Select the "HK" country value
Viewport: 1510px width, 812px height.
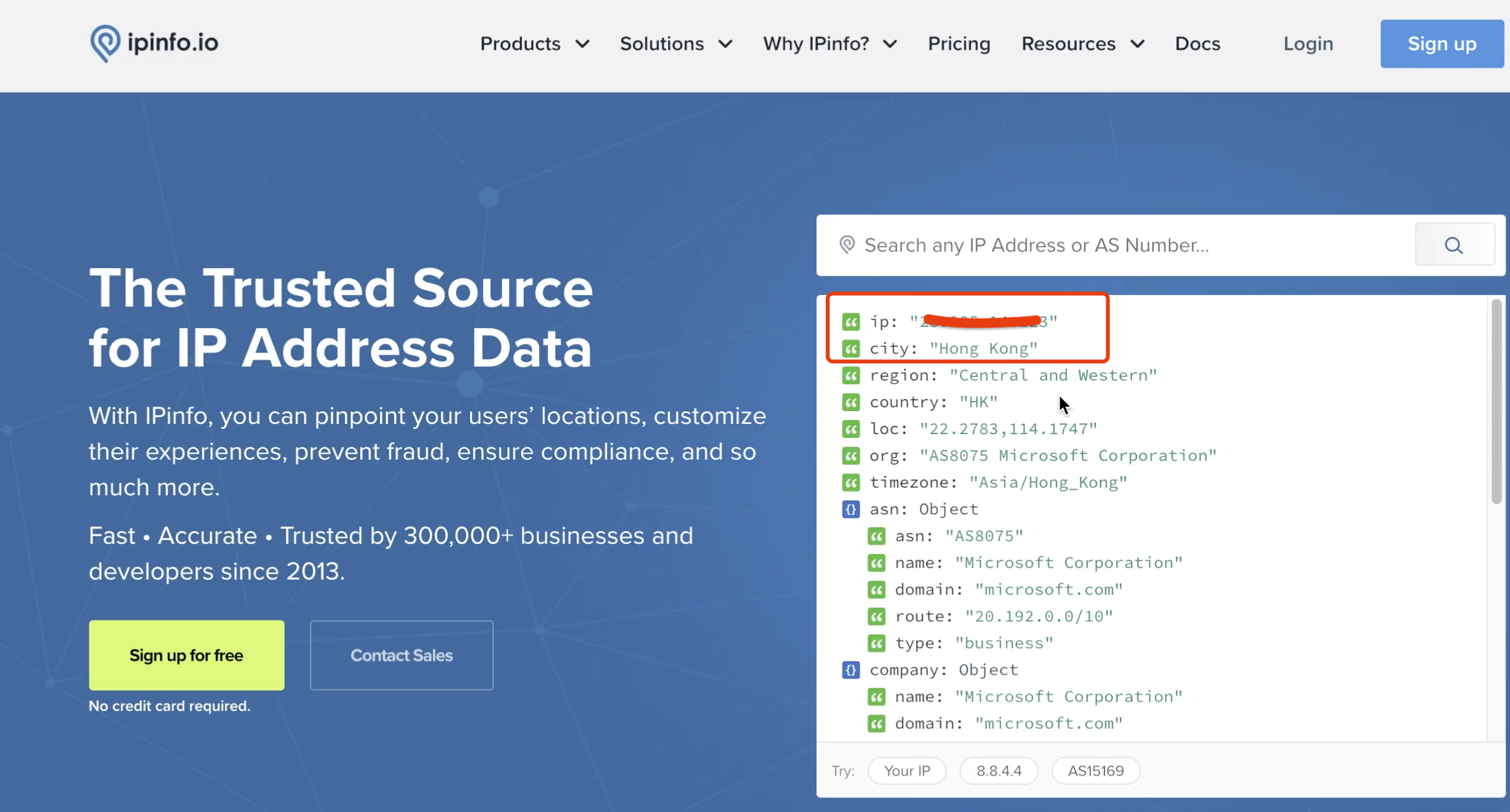point(979,402)
